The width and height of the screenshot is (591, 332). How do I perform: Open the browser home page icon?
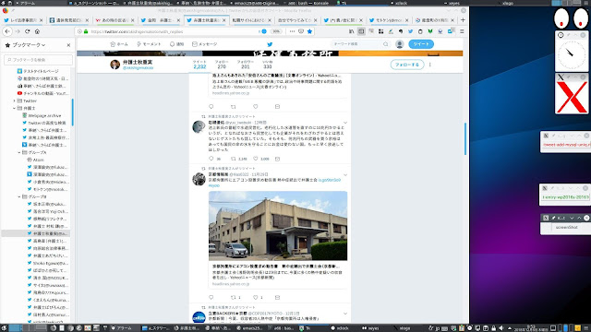[x=37, y=31]
